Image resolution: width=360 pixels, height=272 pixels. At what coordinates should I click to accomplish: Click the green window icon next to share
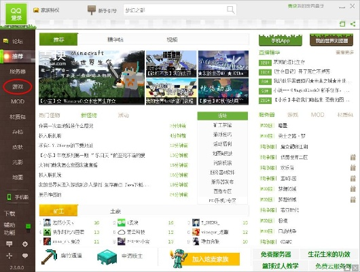point(342,24)
